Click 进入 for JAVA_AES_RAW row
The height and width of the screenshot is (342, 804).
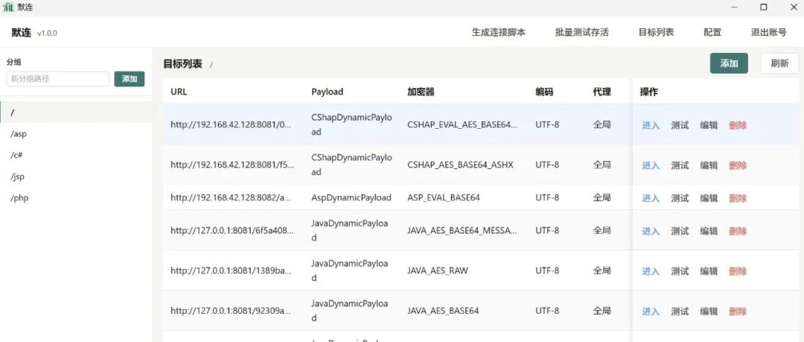tap(651, 271)
